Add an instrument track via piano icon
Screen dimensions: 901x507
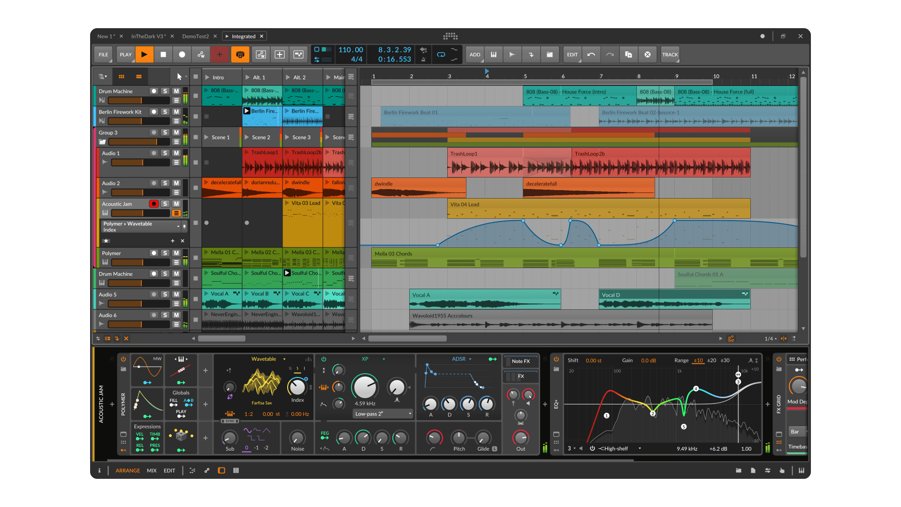[494, 54]
